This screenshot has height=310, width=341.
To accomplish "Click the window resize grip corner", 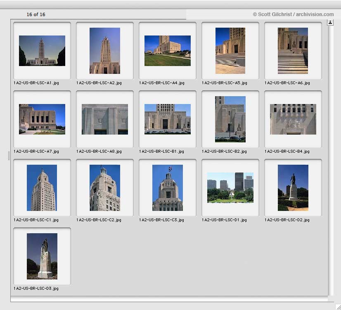I will coord(338,307).
